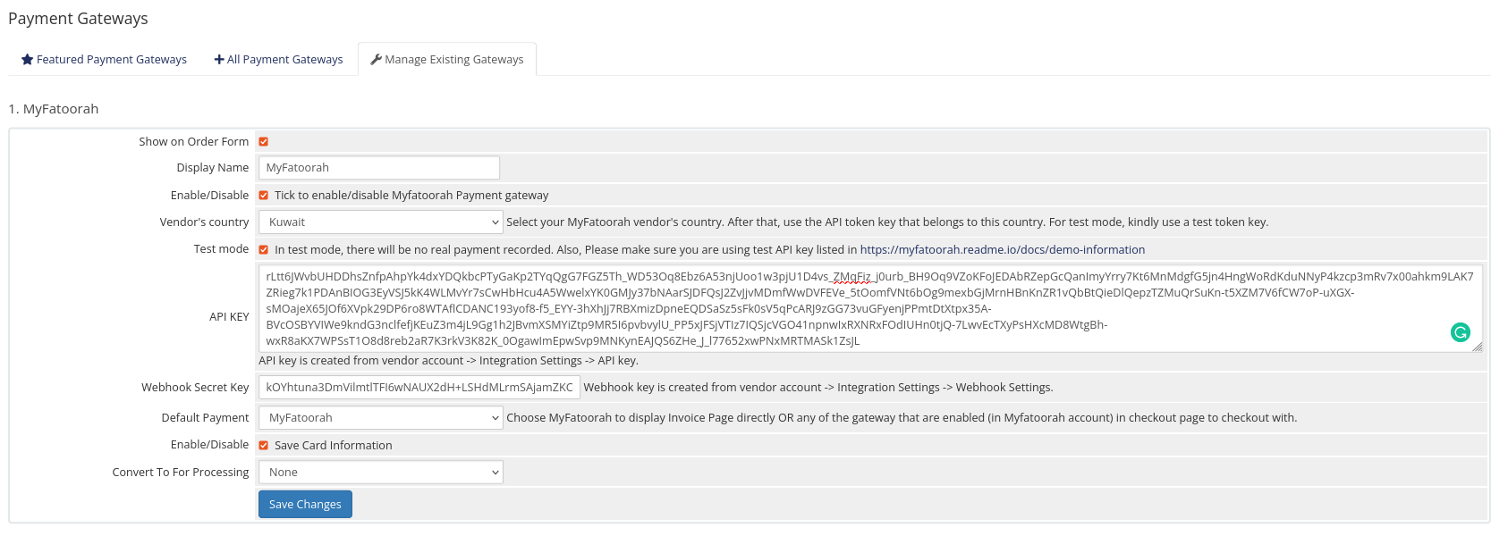Viewport: 1491px width, 536px height.
Task: Click the Save Changes button
Action: (305, 504)
